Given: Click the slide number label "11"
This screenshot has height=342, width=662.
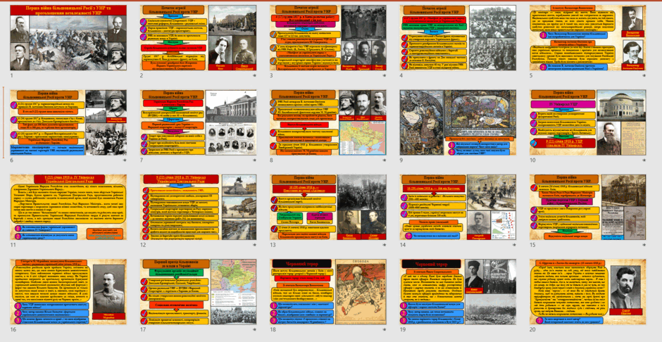Looking at the screenshot, I should [x=13, y=245].
